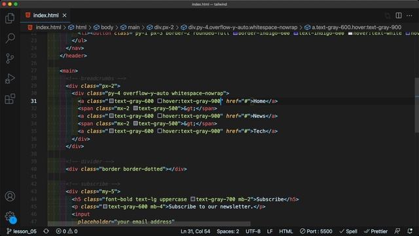
Task: Click the "px-2" class value on line 29
Action: (x=108, y=86)
